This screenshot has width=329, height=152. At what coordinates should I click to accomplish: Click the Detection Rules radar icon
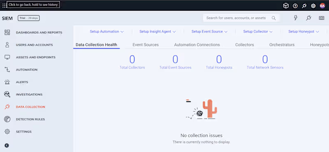[x=7, y=119]
